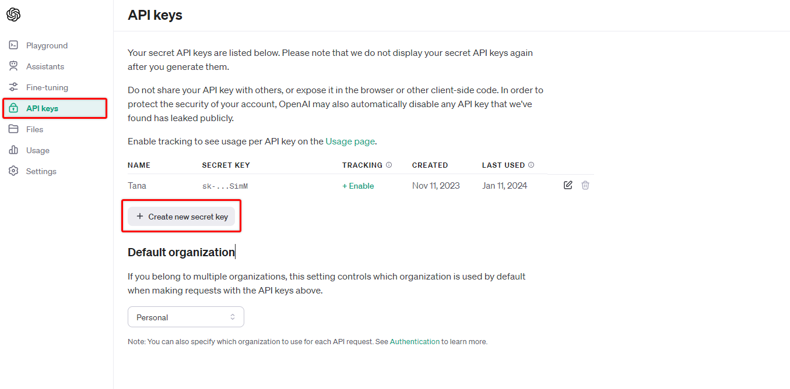This screenshot has height=389, width=790.
Task: Click the Usage bar chart icon
Action: tap(13, 150)
